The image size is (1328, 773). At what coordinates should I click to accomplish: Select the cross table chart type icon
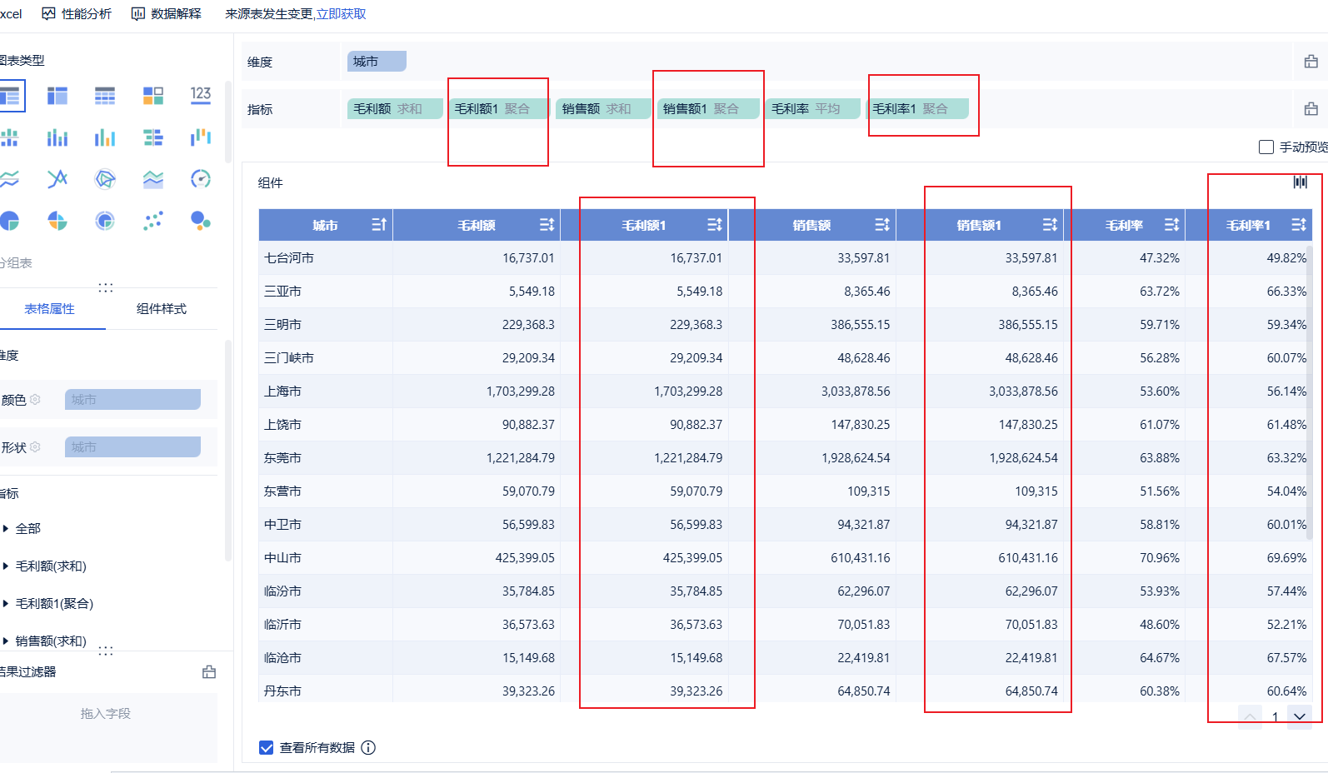click(57, 96)
